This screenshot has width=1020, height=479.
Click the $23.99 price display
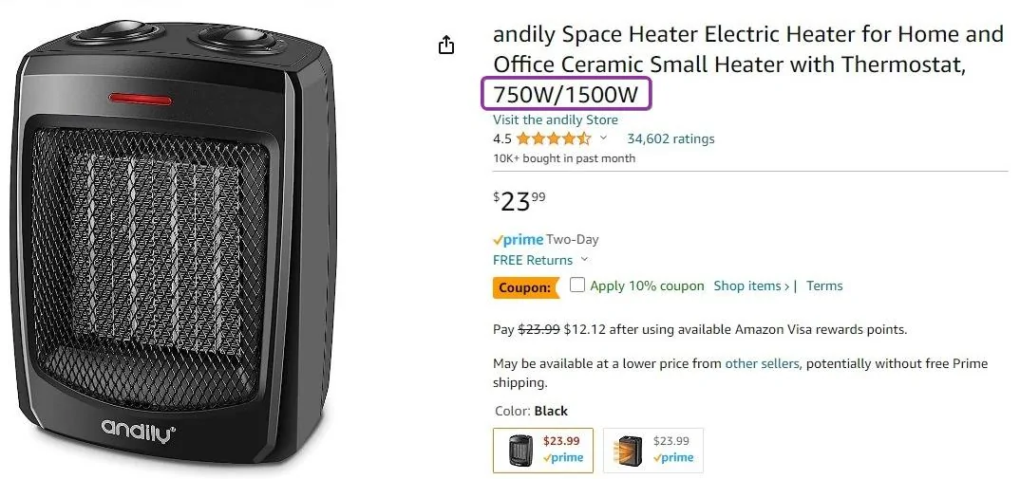coord(519,201)
